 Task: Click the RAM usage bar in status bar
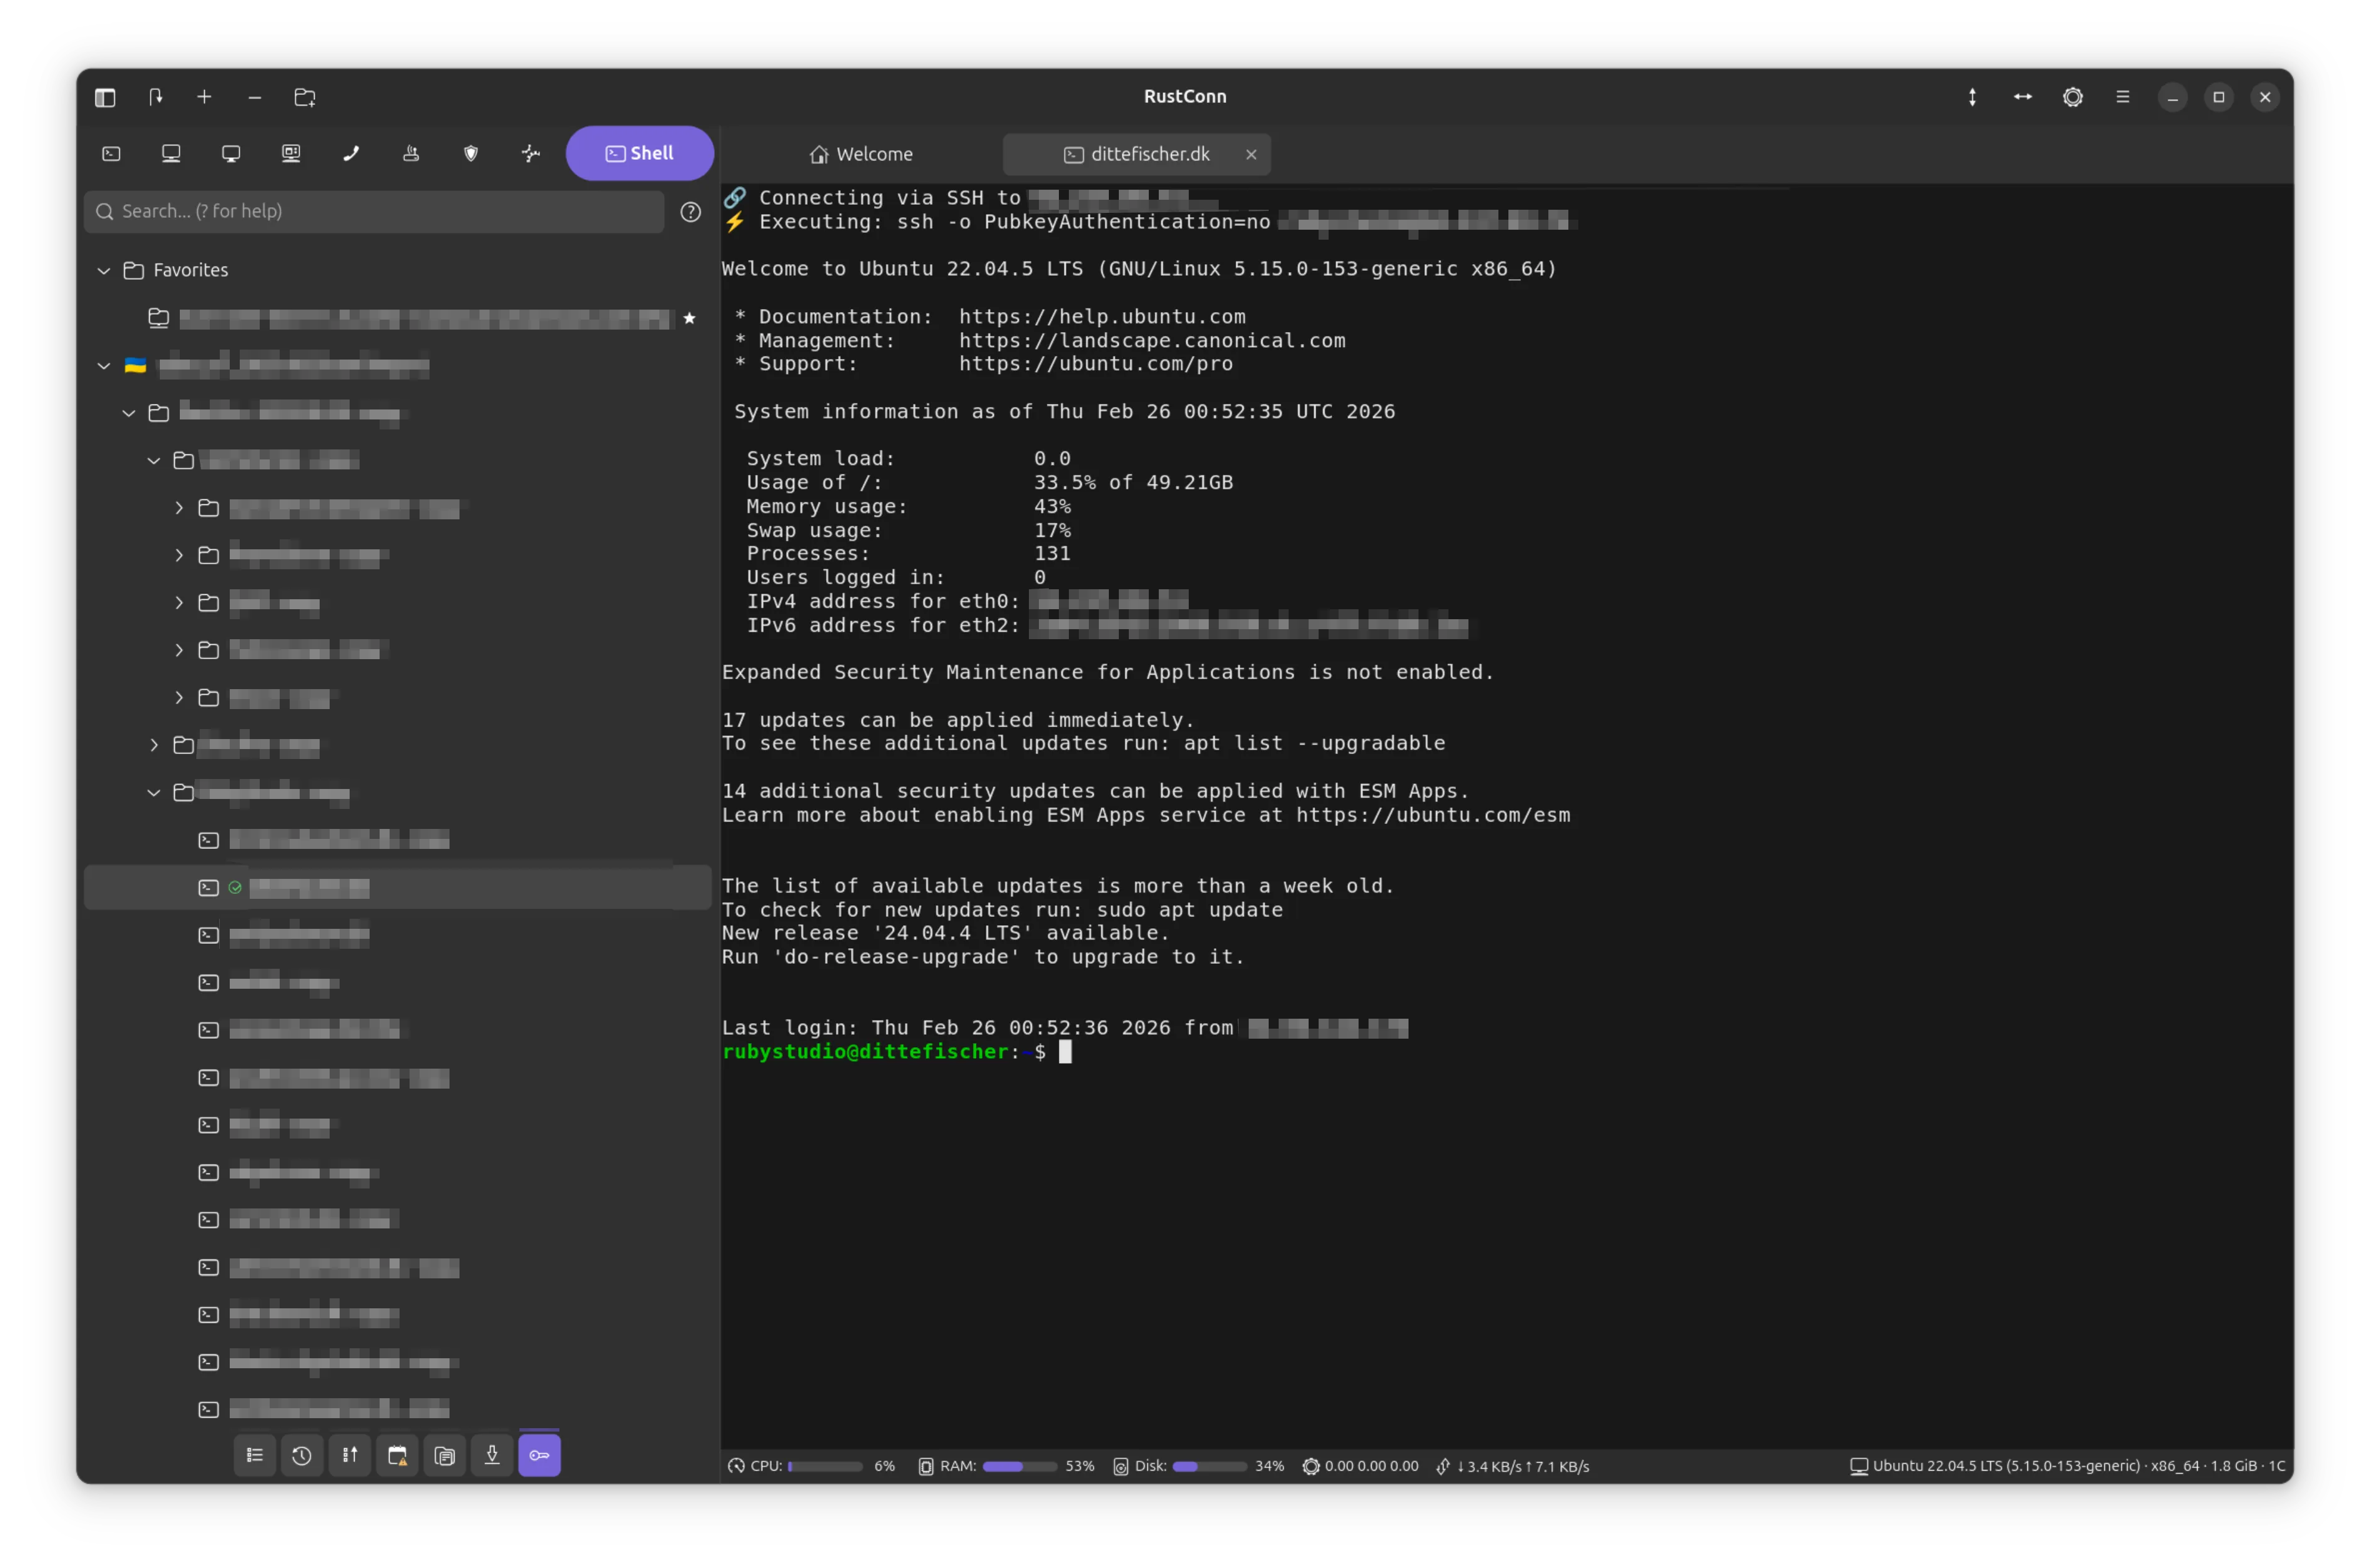click(x=1019, y=1466)
